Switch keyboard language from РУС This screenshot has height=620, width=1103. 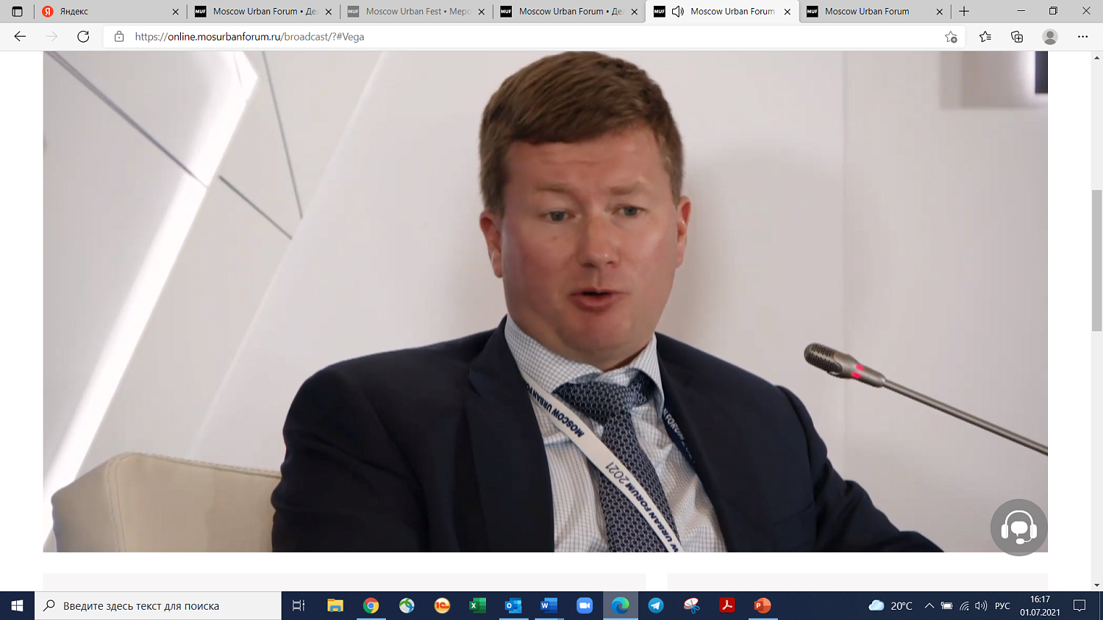[1002, 606]
